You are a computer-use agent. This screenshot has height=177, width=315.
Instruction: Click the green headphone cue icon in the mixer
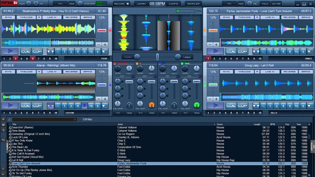click(x=196, y=105)
